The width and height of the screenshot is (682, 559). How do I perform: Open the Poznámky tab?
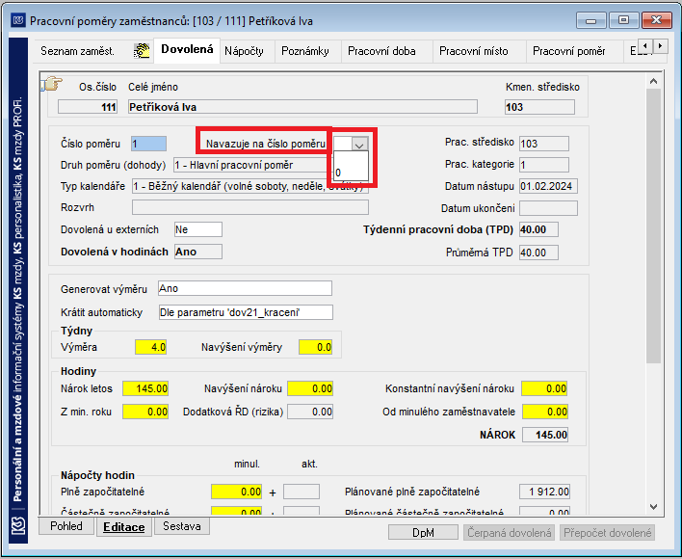(x=305, y=51)
